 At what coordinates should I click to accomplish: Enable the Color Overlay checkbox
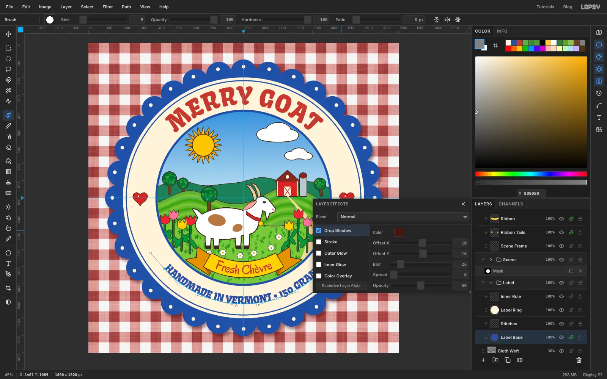pos(319,276)
